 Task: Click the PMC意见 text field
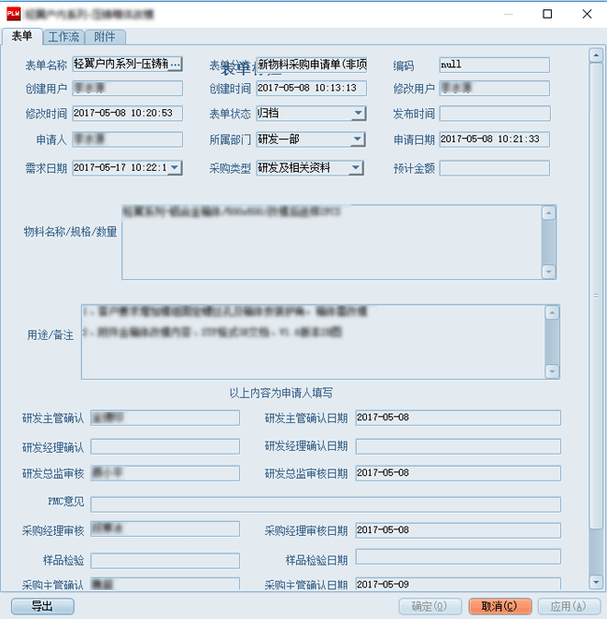tap(325, 505)
